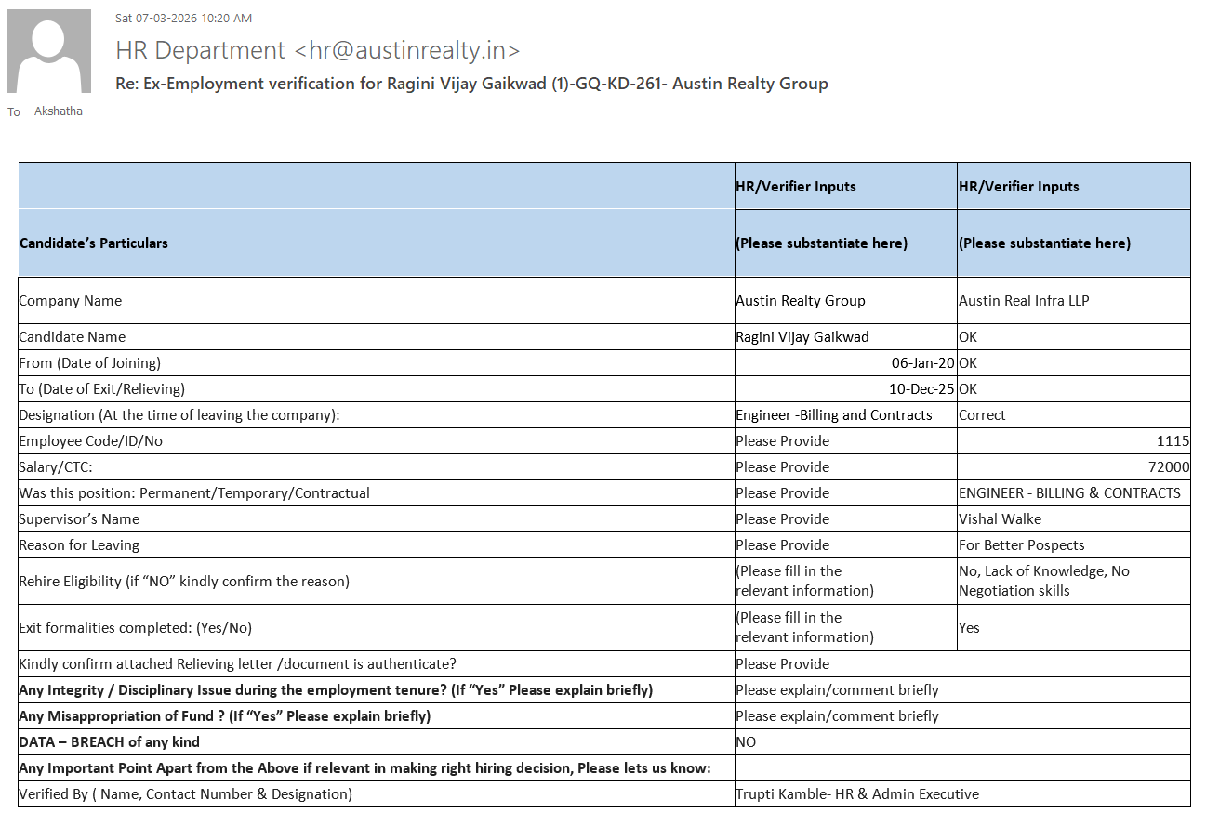Click the NO value for data breach
Image resolution: width=1206 pixels, height=813 pixels.
746,742
